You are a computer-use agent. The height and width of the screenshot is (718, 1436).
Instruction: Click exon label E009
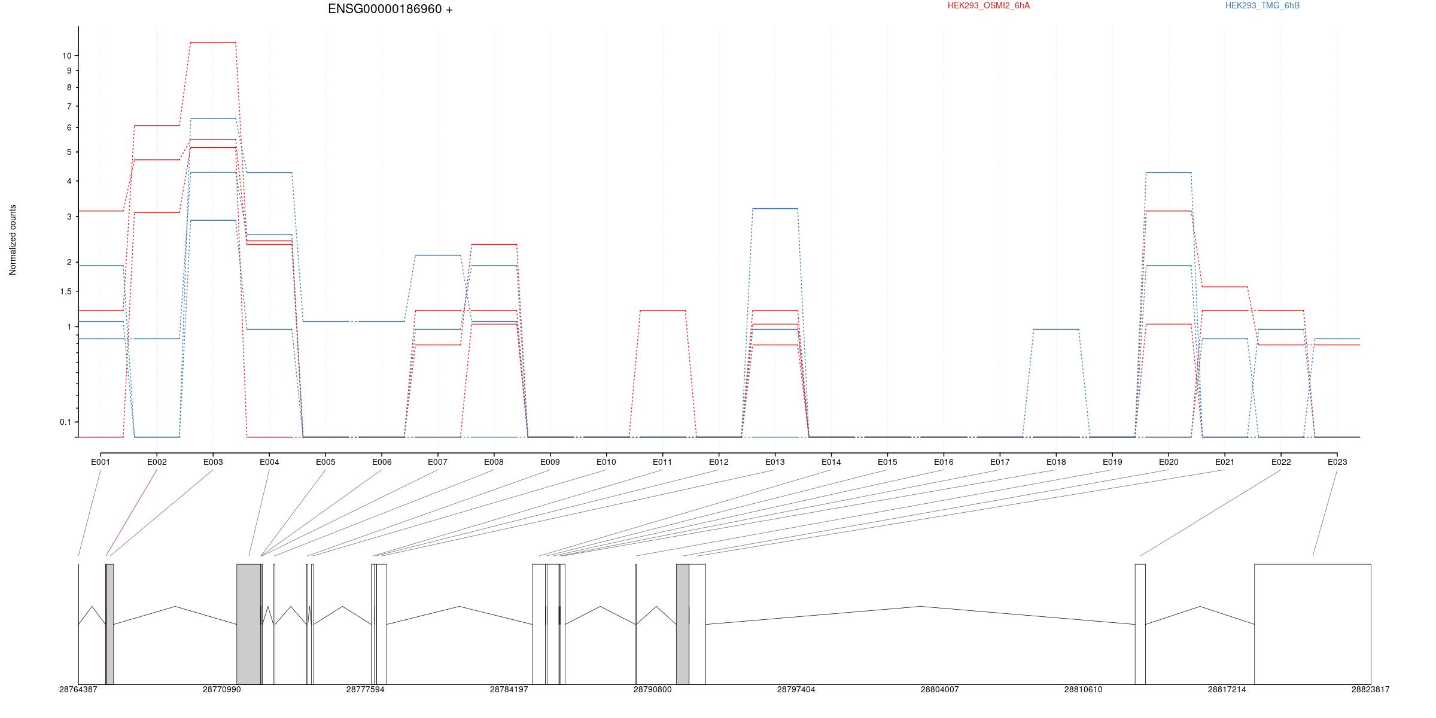(550, 462)
